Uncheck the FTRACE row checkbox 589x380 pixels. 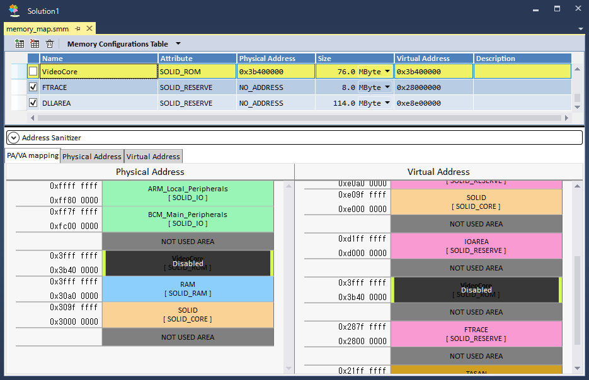pos(33,87)
